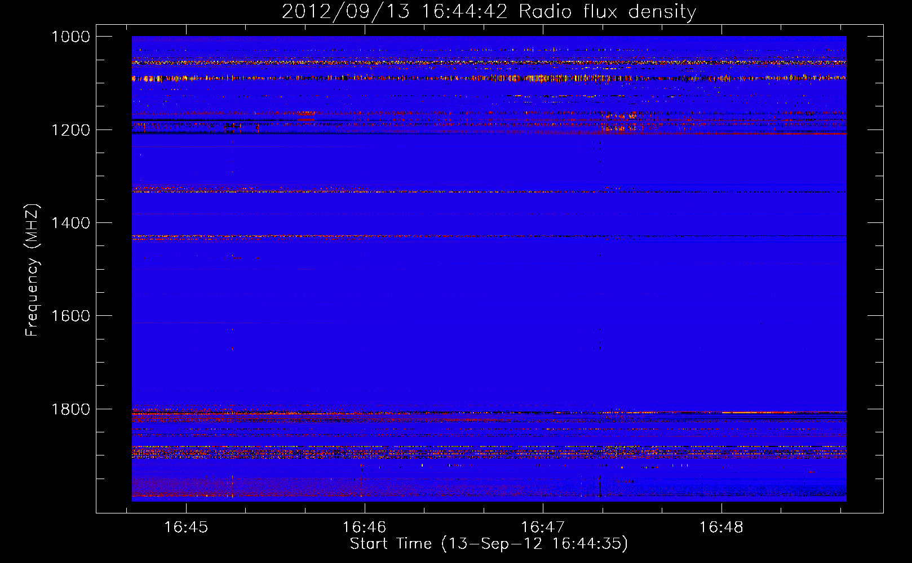Click the 1400 frequency tick label

click(70, 223)
